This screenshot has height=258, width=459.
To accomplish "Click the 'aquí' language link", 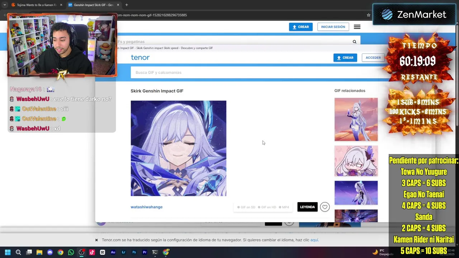I will pos(314,240).
